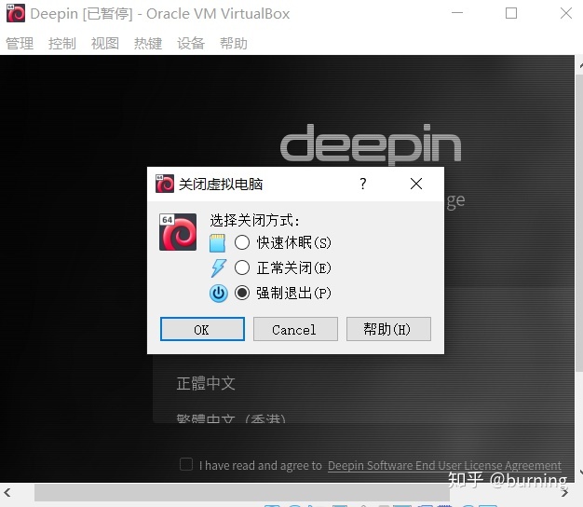Minimize the VirtualBox window
This screenshot has width=583, height=507.
coord(457,13)
